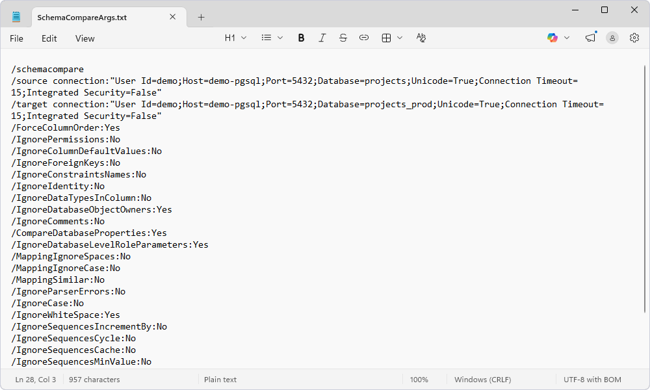Viewport: 650px width, 390px height.
Task: Minimize the Notepad window
Action: [x=575, y=10]
